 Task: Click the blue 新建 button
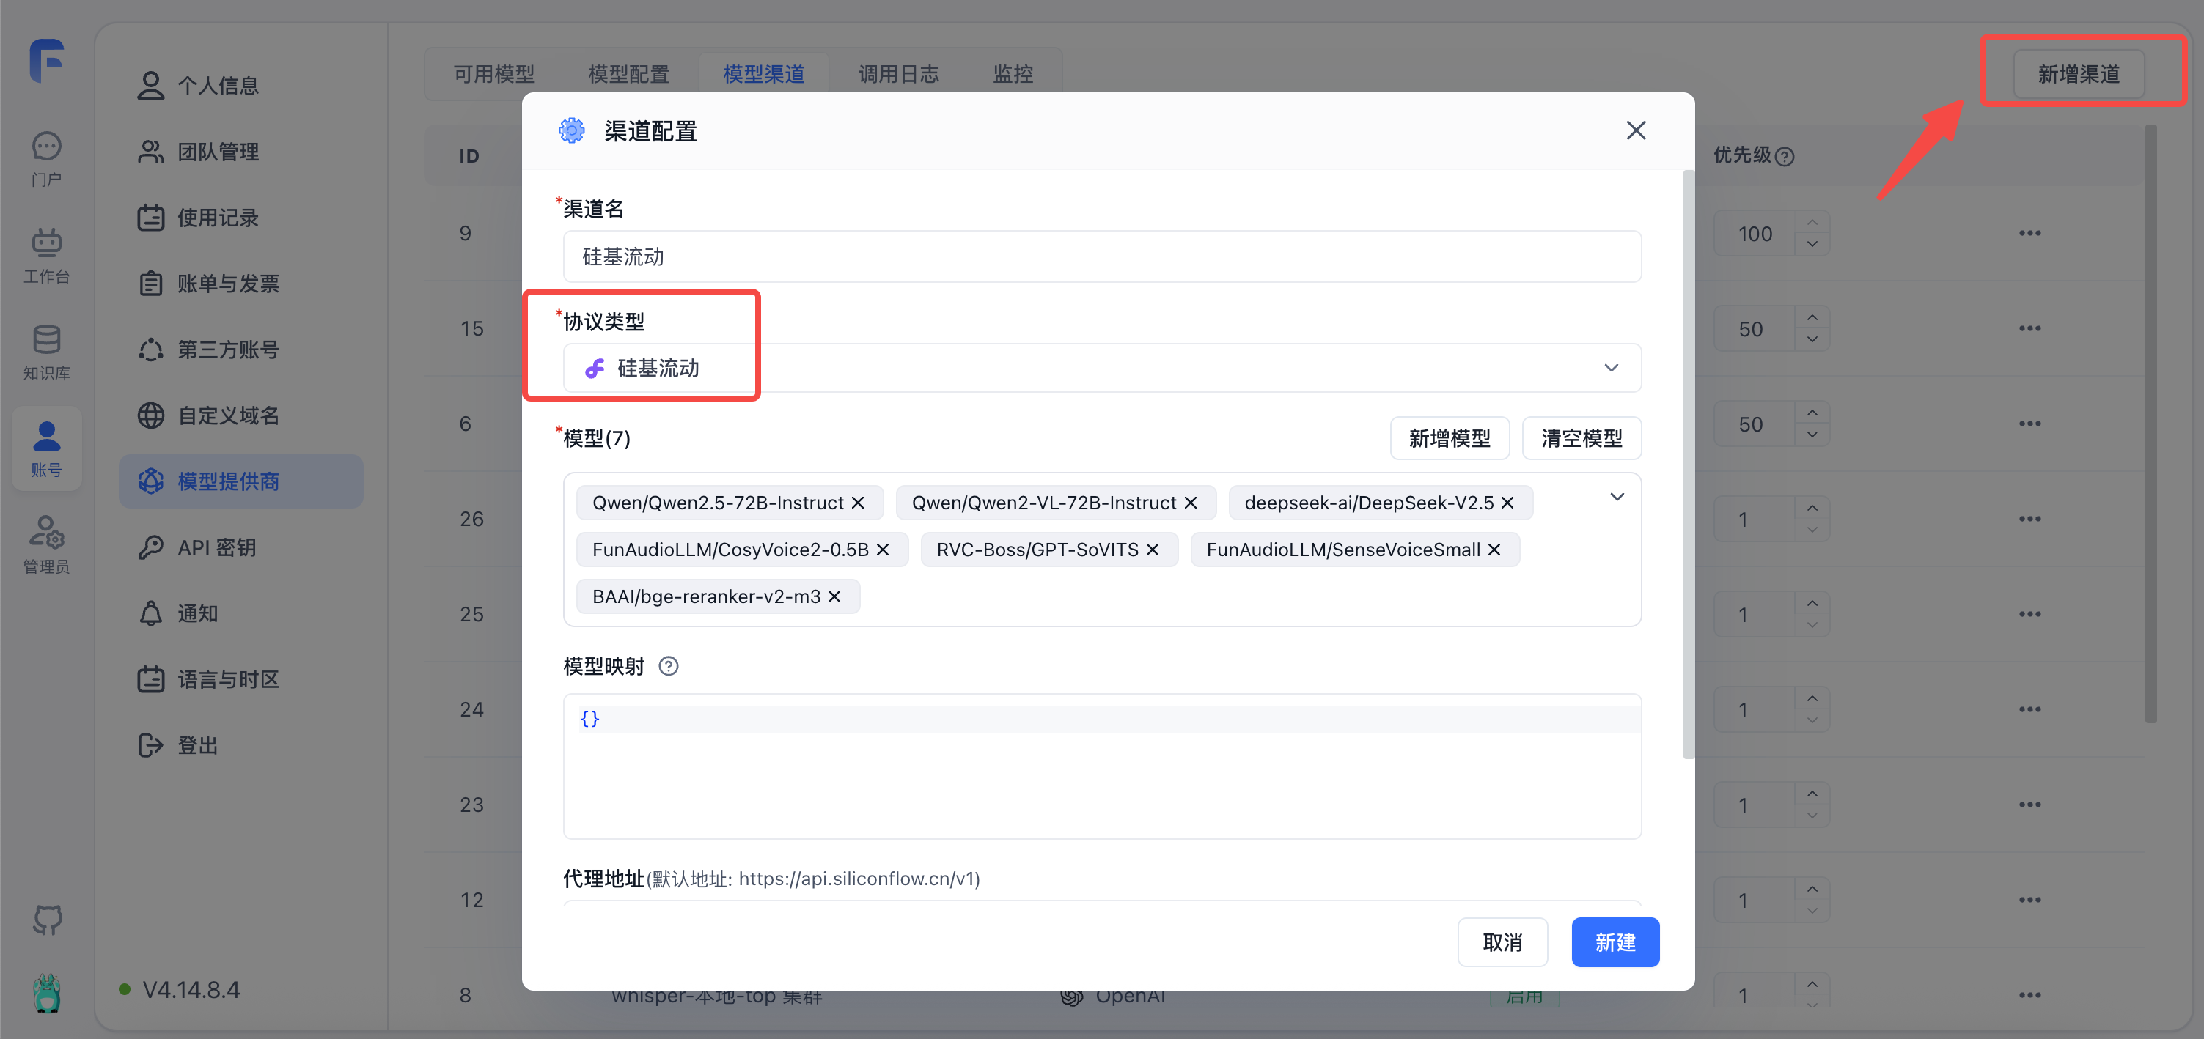click(1615, 942)
